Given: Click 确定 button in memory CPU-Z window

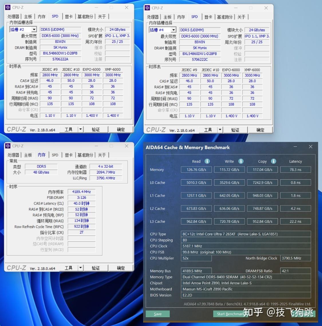Looking at the screenshot, I should (x=121, y=268).
